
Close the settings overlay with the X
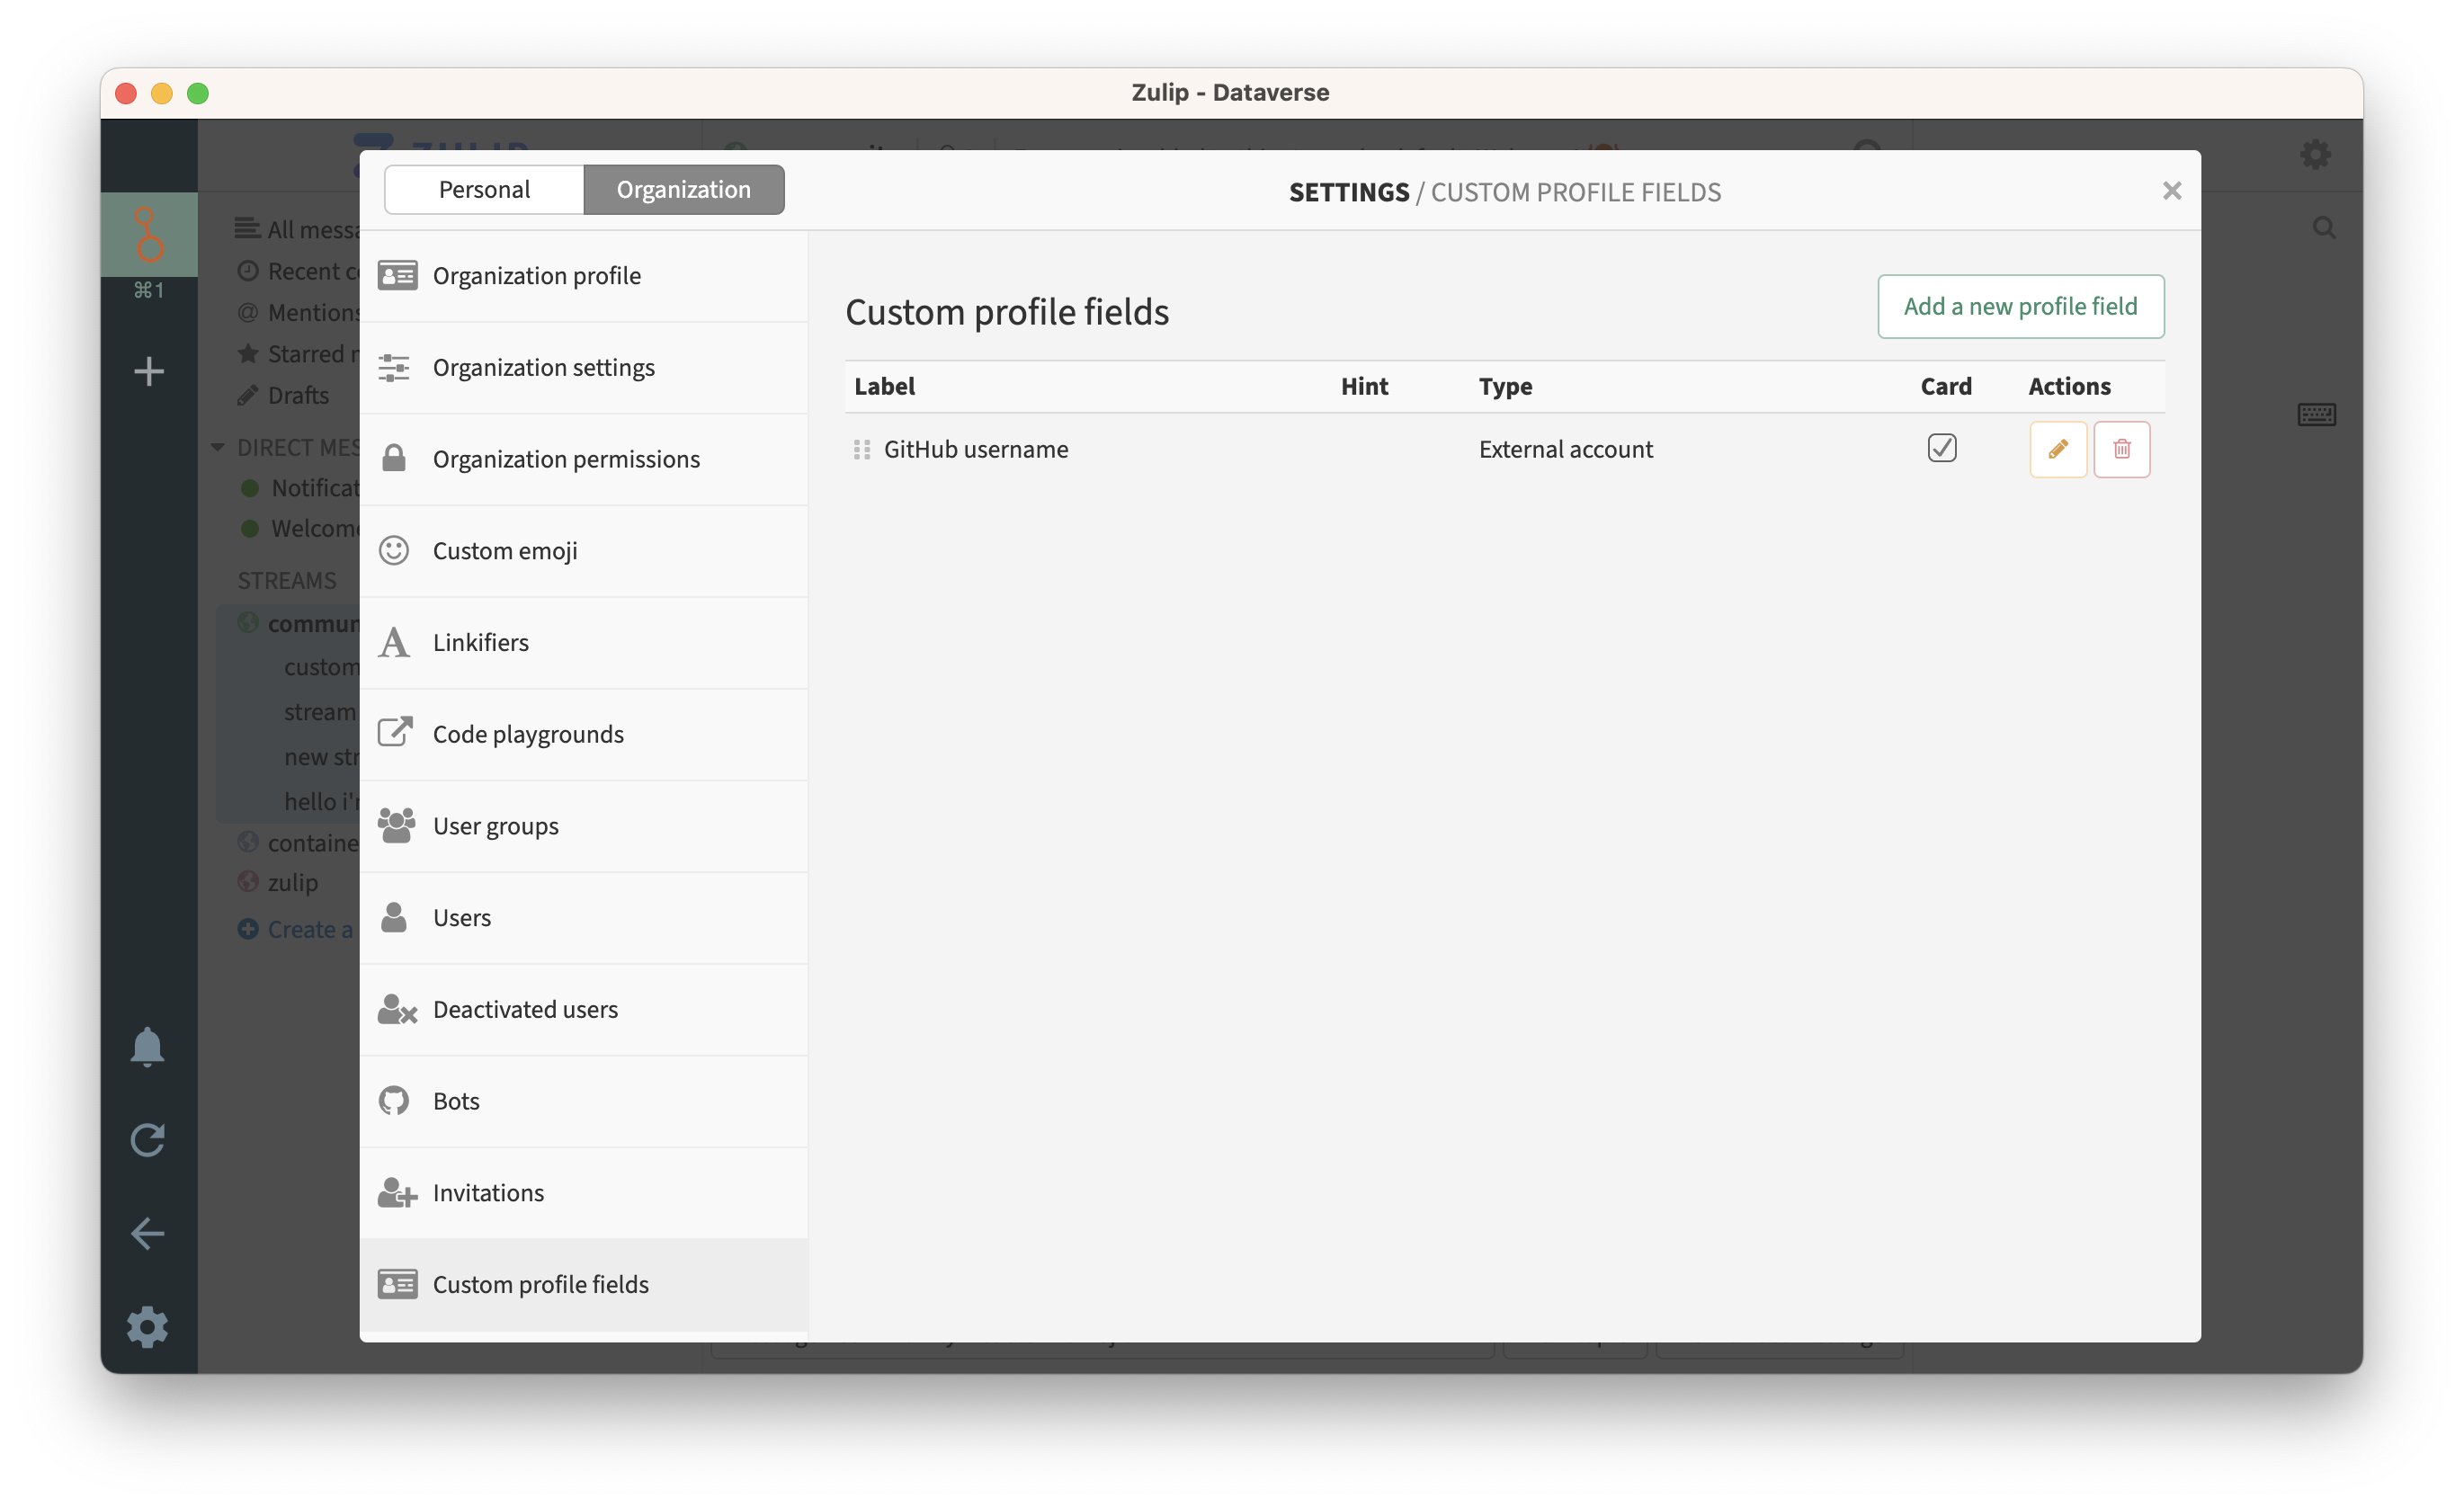pyautogui.click(x=2171, y=191)
